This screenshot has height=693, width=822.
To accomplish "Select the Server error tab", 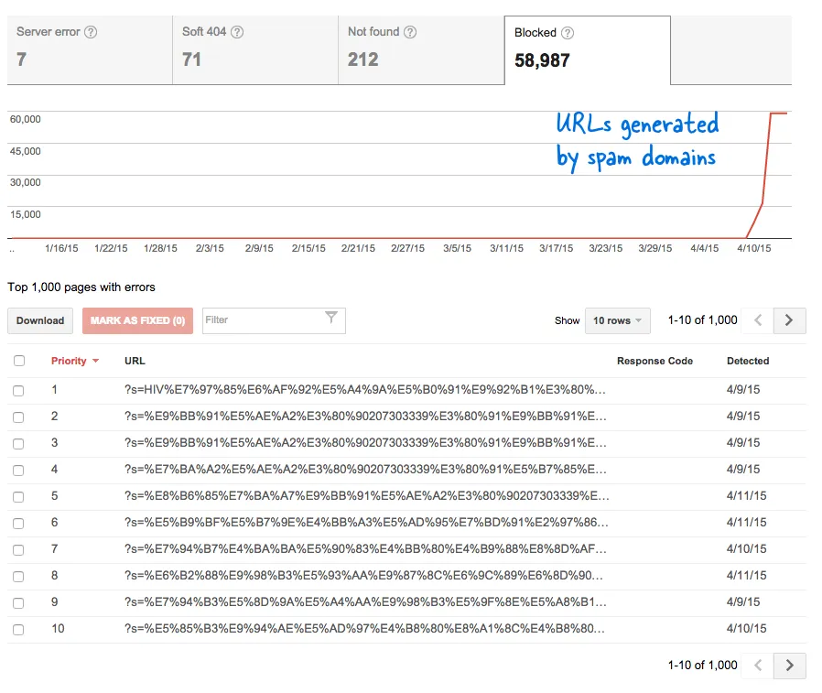I will point(82,50).
